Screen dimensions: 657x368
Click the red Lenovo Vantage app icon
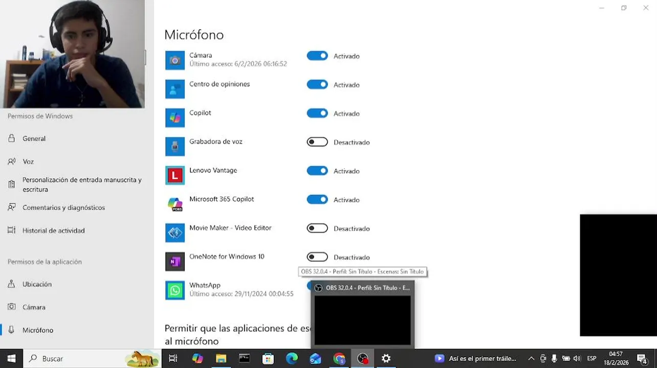pyautogui.click(x=175, y=175)
